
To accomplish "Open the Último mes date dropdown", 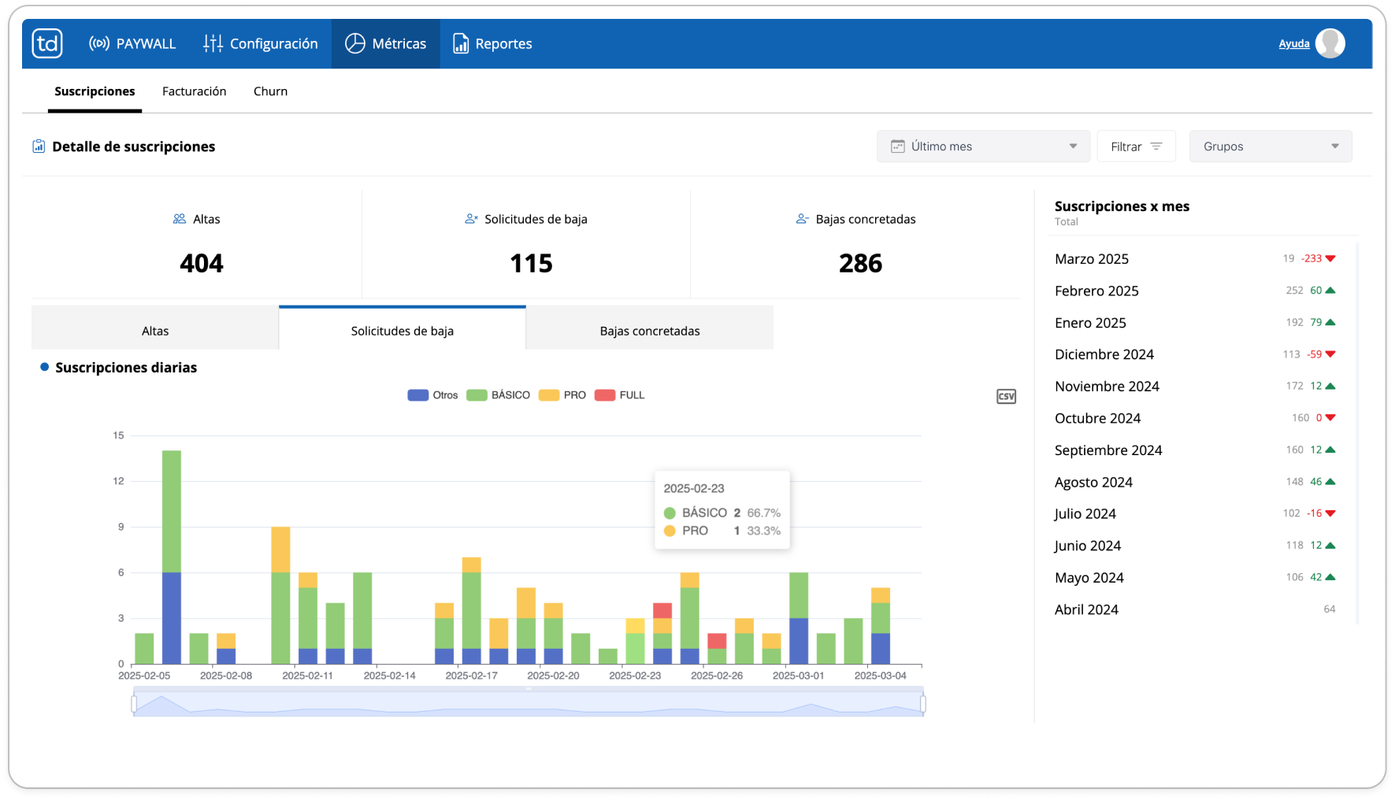I will pos(983,146).
